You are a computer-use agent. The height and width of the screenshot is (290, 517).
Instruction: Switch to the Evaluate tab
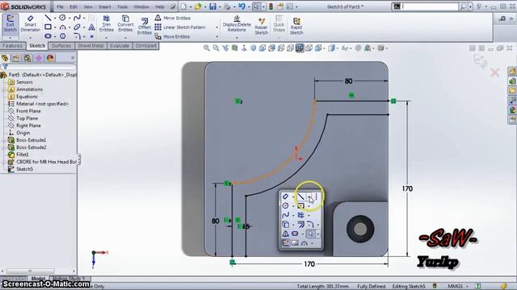(x=120, y=46)
